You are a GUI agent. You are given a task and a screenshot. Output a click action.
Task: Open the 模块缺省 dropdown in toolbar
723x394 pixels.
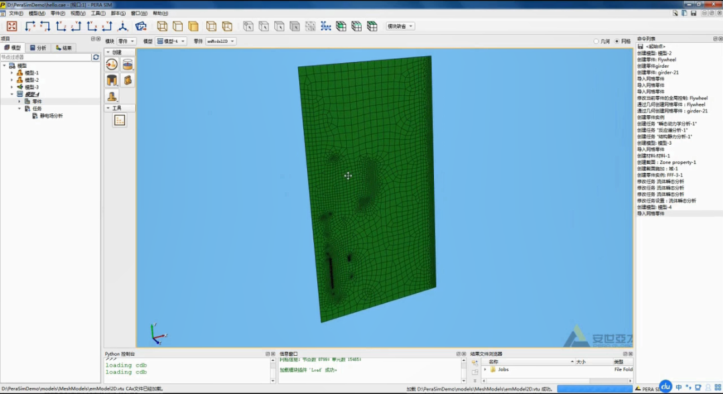(400, 26)
